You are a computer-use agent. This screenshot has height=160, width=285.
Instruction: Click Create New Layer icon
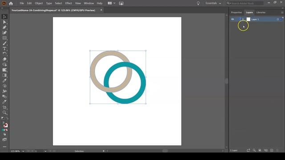(272, 150)
